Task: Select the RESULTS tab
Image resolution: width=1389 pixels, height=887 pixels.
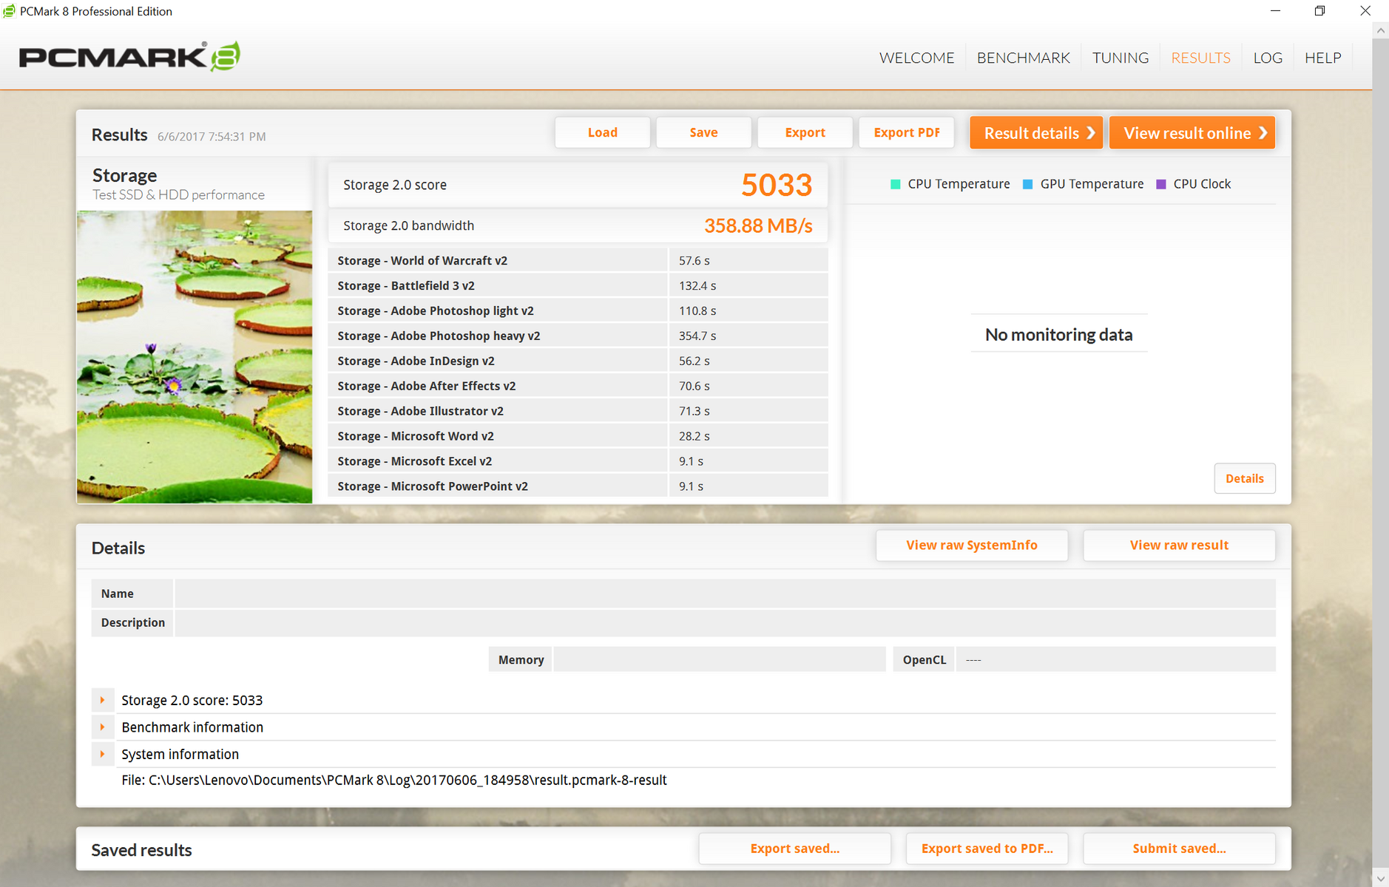Action: pos(1200,58)
